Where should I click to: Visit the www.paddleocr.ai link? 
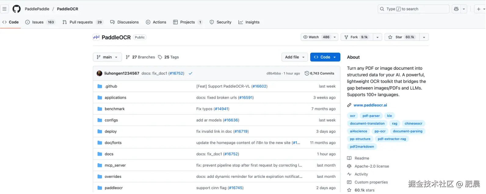point(370,105)
